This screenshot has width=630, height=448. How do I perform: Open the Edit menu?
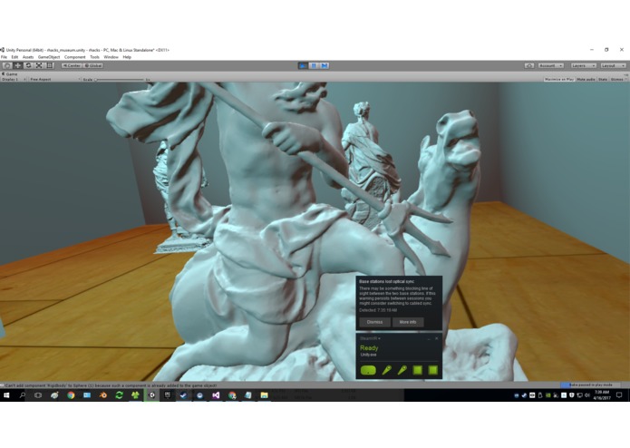coord(15,57)
